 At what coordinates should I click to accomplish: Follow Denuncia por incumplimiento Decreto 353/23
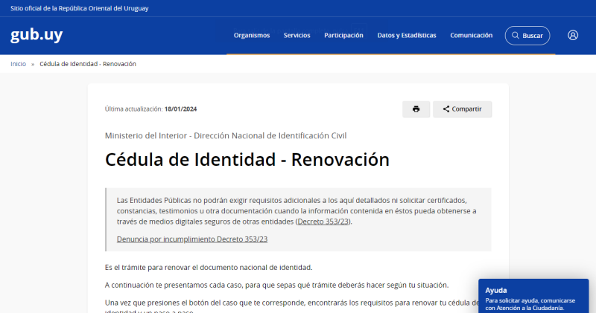coord(191,239)
